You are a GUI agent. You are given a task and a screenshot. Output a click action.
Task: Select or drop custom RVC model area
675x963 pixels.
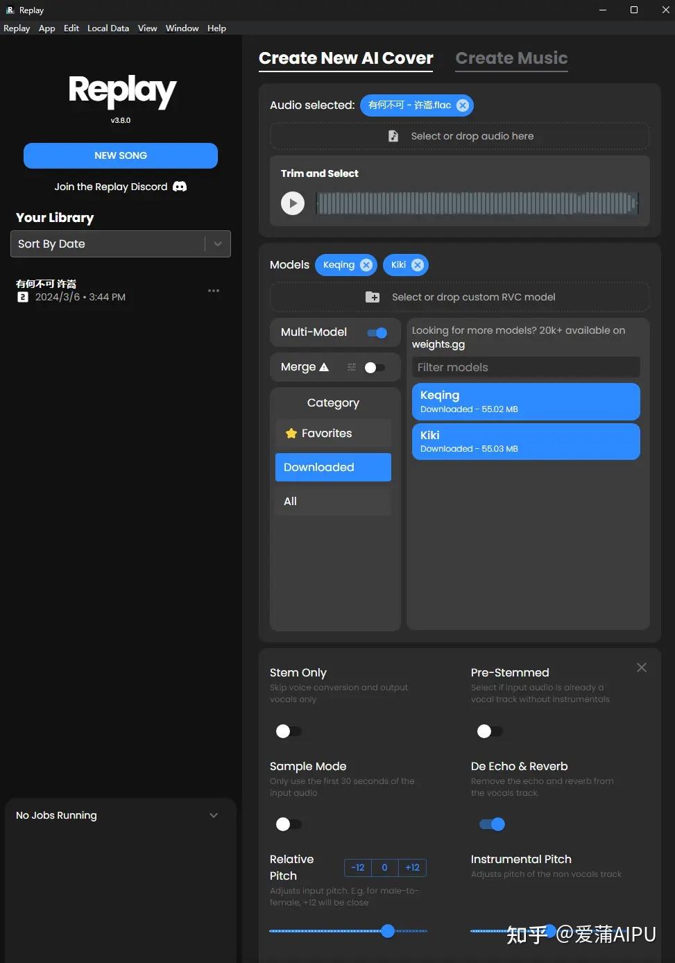[460, 297]
